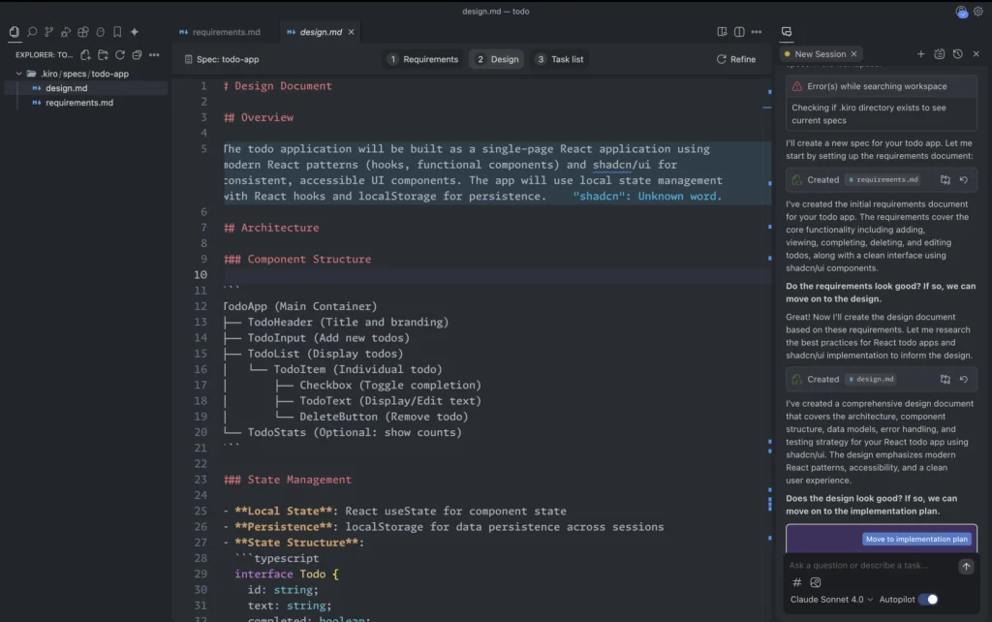Screen dimensions: 992x622
Task: Open the requirements.md file chip in chat
Action: pos(883,179)
